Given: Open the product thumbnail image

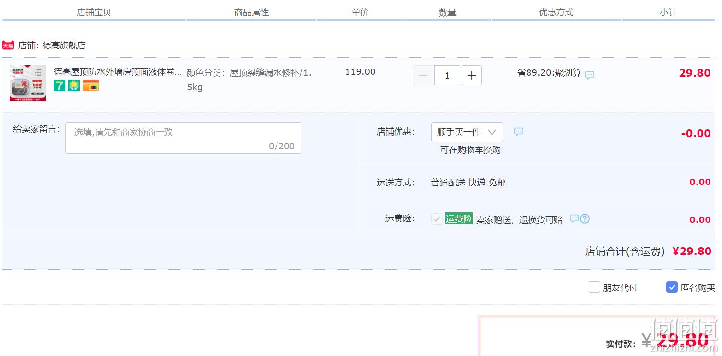Looking at the screenshot, I should 27,83.
